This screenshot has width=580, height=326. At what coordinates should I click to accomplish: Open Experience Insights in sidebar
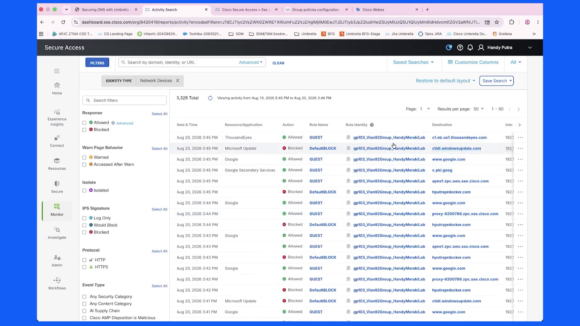pos(57,117)
